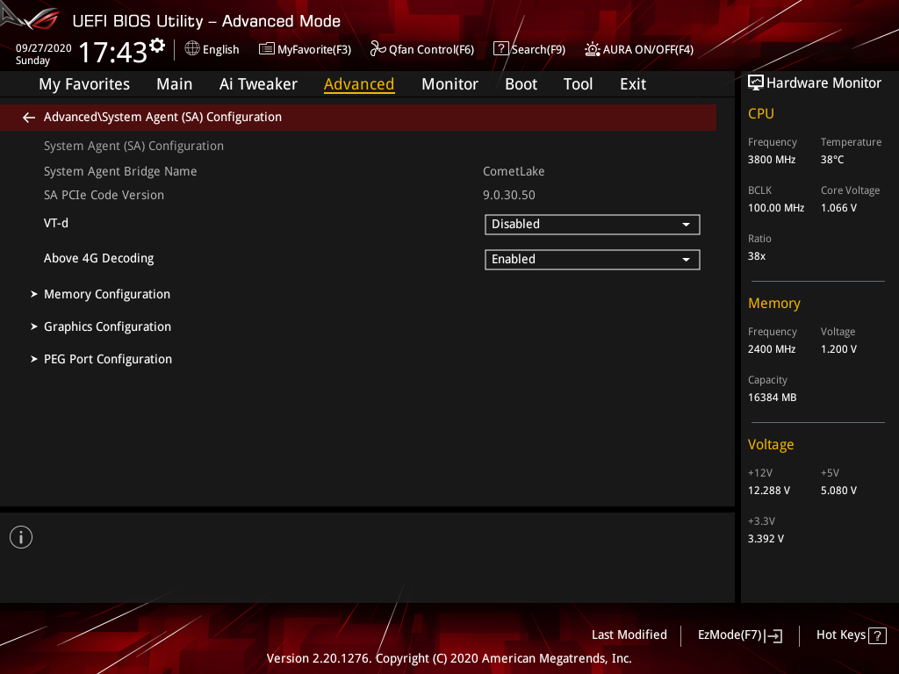The width and height of the screenshot is (899, 674).
Task: Click the info circle icon
Action: point(21,537)
